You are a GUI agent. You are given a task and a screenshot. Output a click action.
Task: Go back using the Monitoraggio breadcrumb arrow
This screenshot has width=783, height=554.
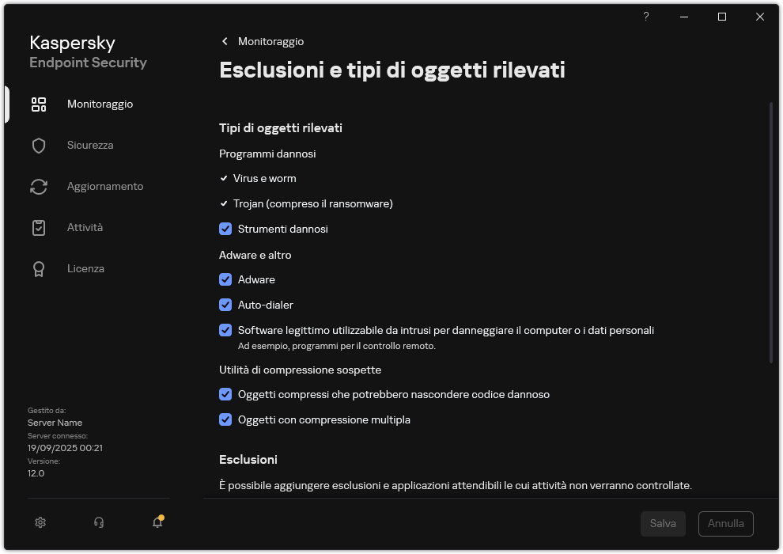point(225,41)
